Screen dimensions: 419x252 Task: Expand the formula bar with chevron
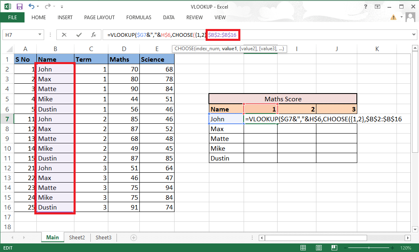pos(414,35)
